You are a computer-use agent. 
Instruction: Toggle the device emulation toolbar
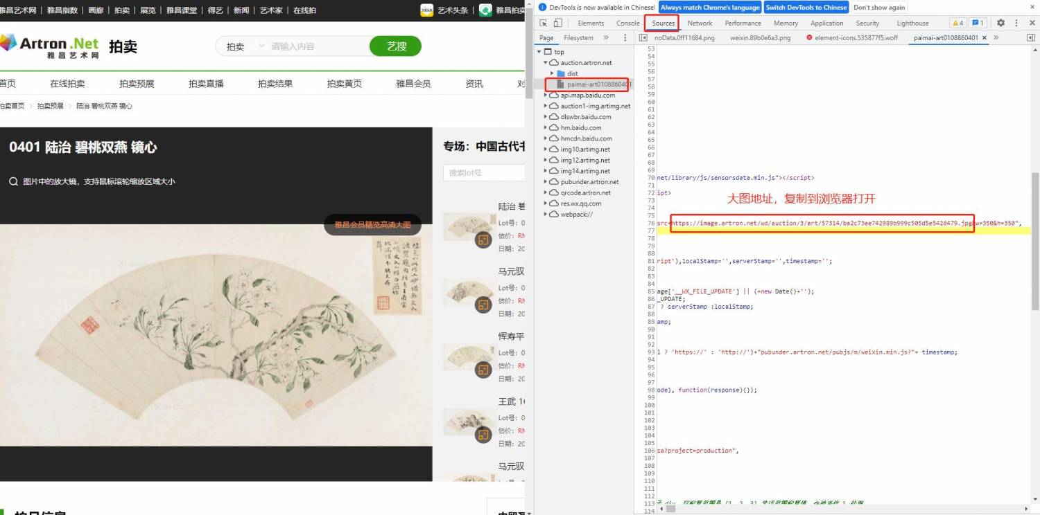tap(560, 23)
